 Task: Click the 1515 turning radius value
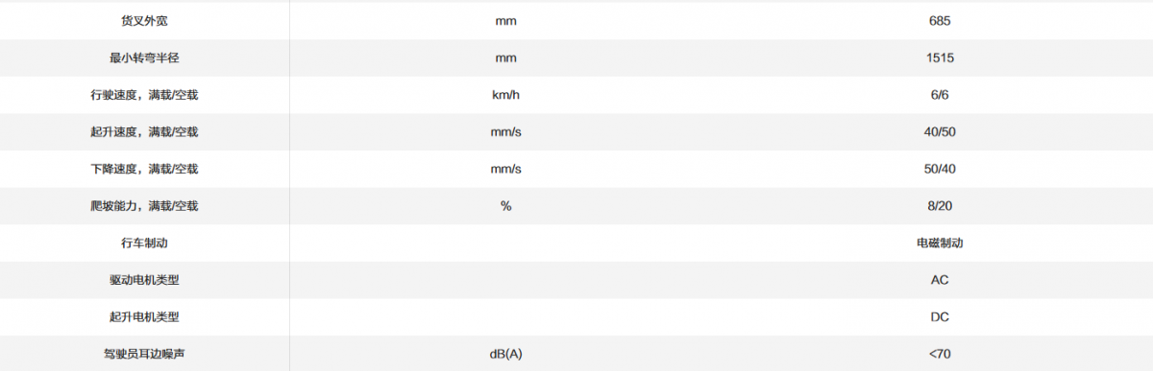(940, 58)
